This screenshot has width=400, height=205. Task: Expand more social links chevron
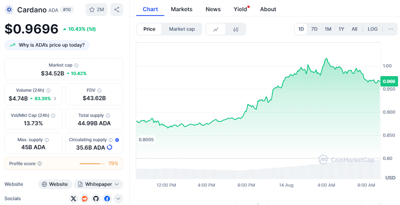(x=118, y=199)
